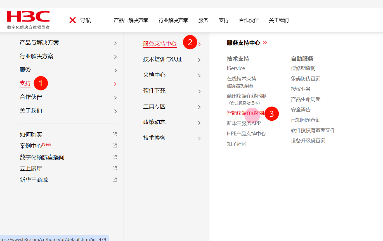Screen dimensions: 383x241
Task: Open the 保修期查询 link
Action: coord(303,68)
